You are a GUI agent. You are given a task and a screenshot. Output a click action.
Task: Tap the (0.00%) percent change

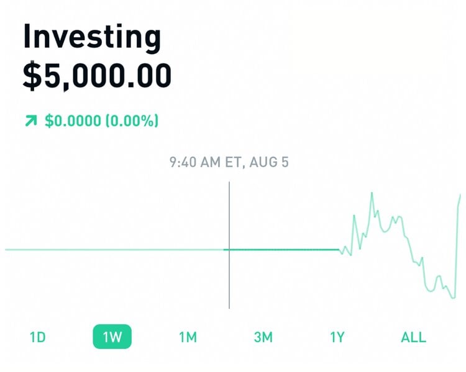tap(131, 120)
